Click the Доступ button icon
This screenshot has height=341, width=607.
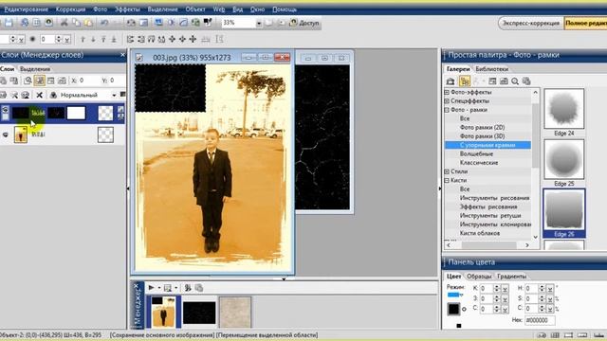293,23
